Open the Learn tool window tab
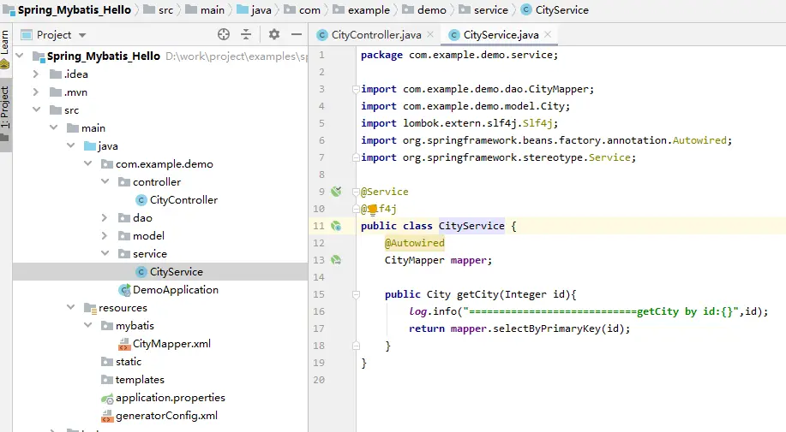This screenshot has height=432, width=786. (x=5, y=49)
